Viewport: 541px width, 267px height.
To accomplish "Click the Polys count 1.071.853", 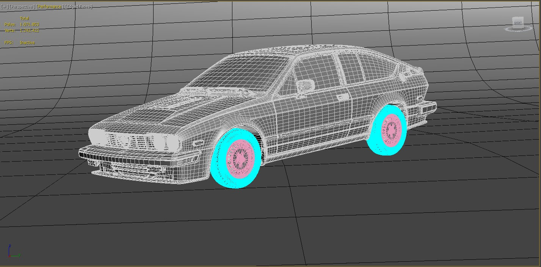I will [29, 24].
